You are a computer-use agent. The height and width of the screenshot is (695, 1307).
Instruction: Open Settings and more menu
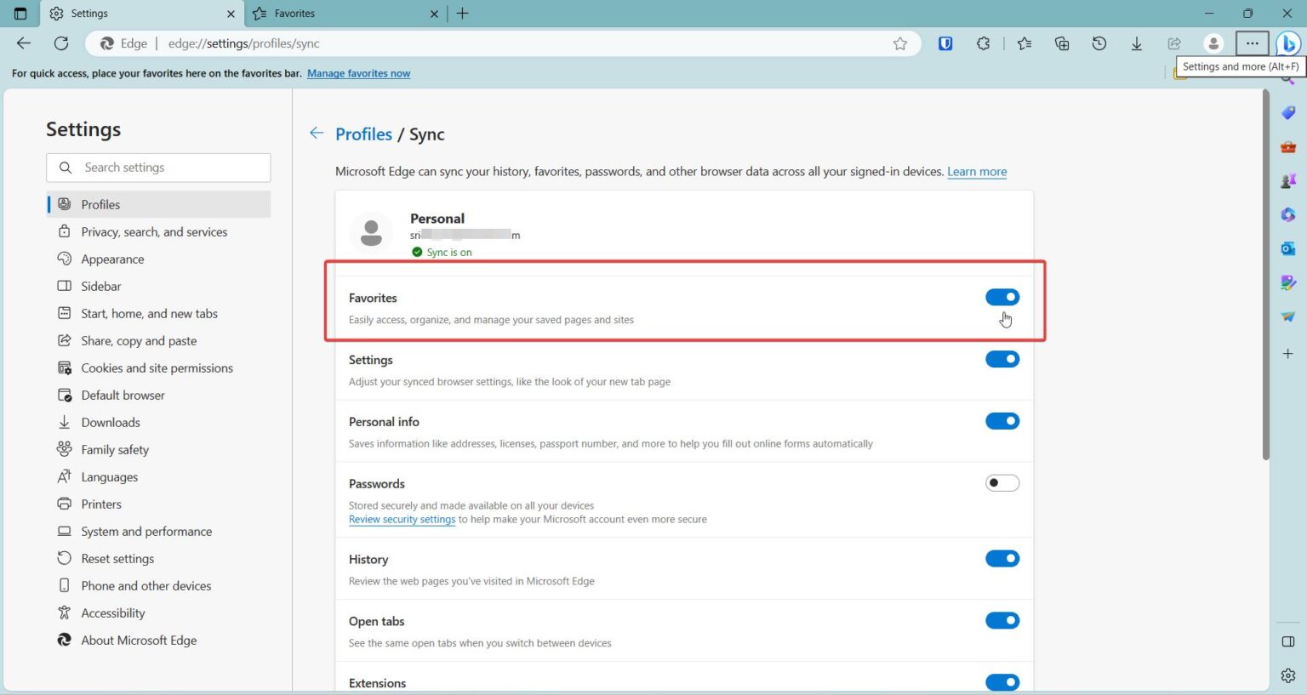tap(1253, 43)
